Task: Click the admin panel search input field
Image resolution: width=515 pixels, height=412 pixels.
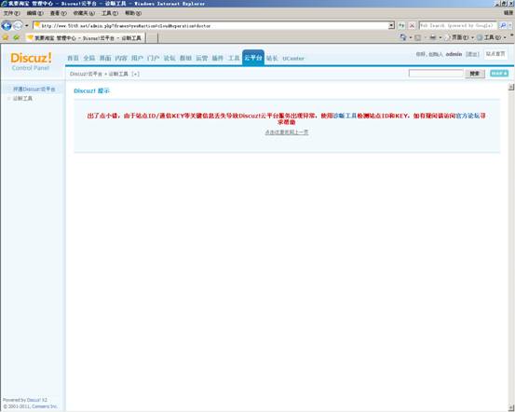Action: tap(436, 73)
